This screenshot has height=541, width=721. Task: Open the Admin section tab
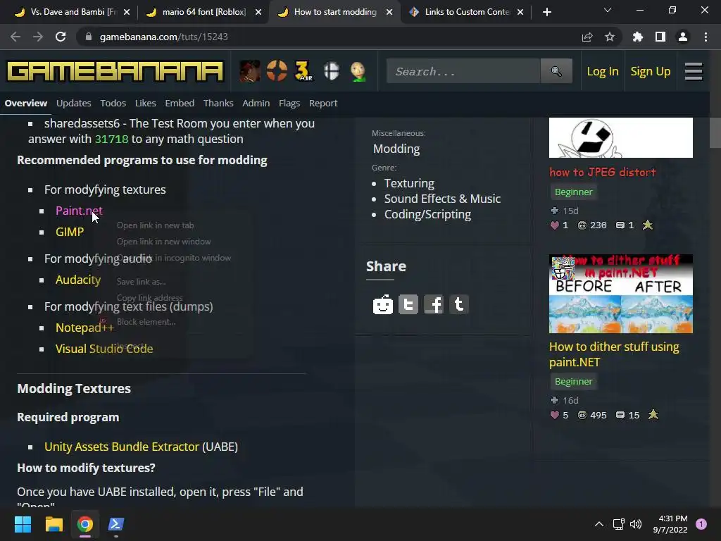[256, 103]
